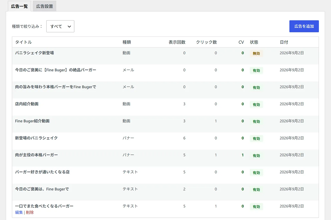This screenshot has height=220, width=331.
Task: Click the 無効 status badge for バニラシェイク新登場
Action: tap(256, 53)
